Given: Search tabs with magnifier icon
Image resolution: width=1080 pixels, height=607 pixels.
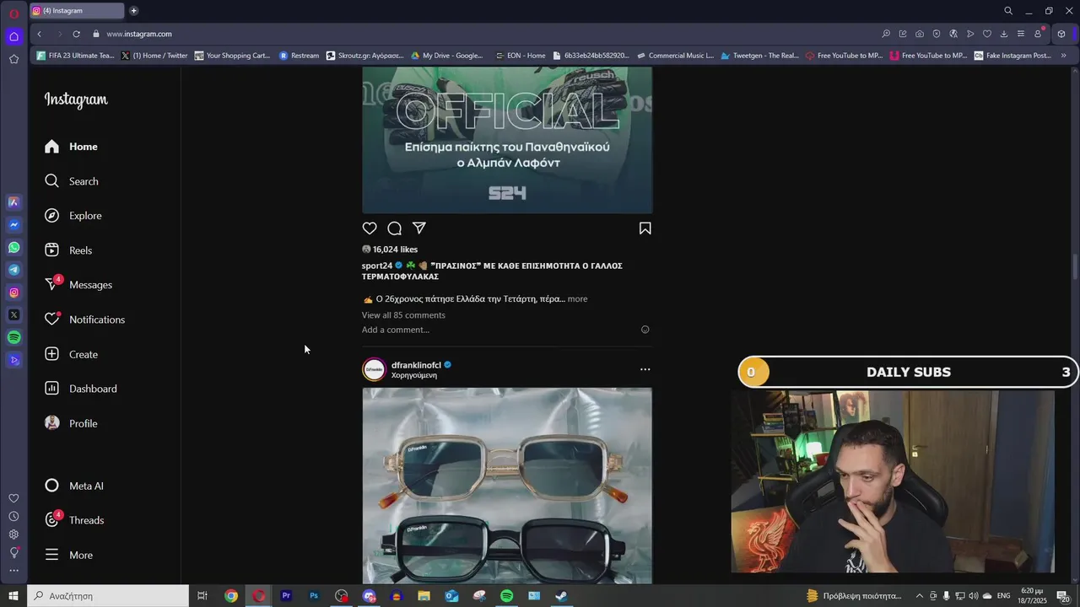Looking at the screenshot, I should [1007, 11].
